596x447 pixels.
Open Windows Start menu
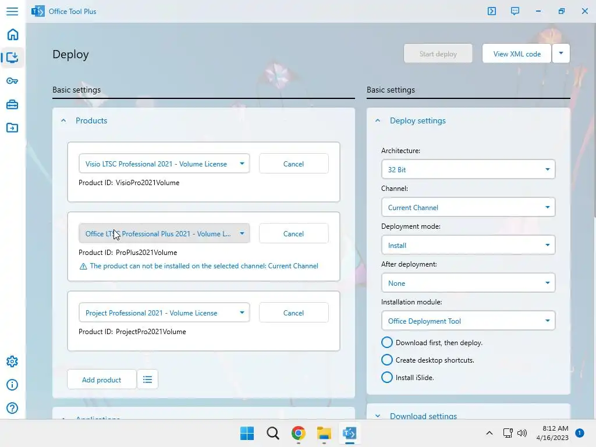[x=247, y=433]
